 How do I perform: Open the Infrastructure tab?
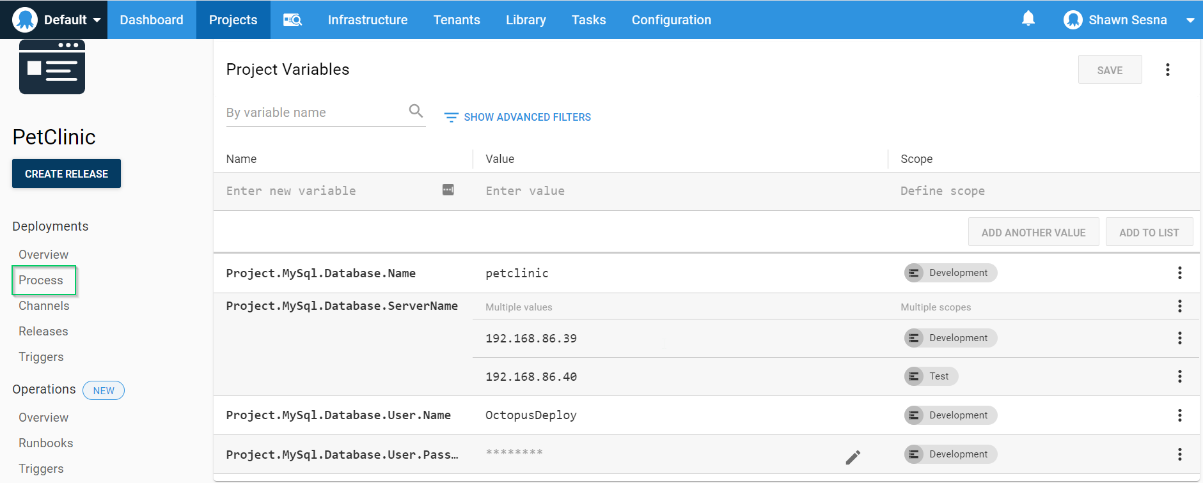[x=367, y=20]
